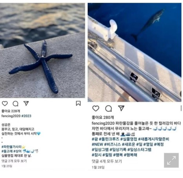The height and width of the screenshot is (178, 183).
Task: Open comment bubble on the dolphin post
Action: [109, 109]
